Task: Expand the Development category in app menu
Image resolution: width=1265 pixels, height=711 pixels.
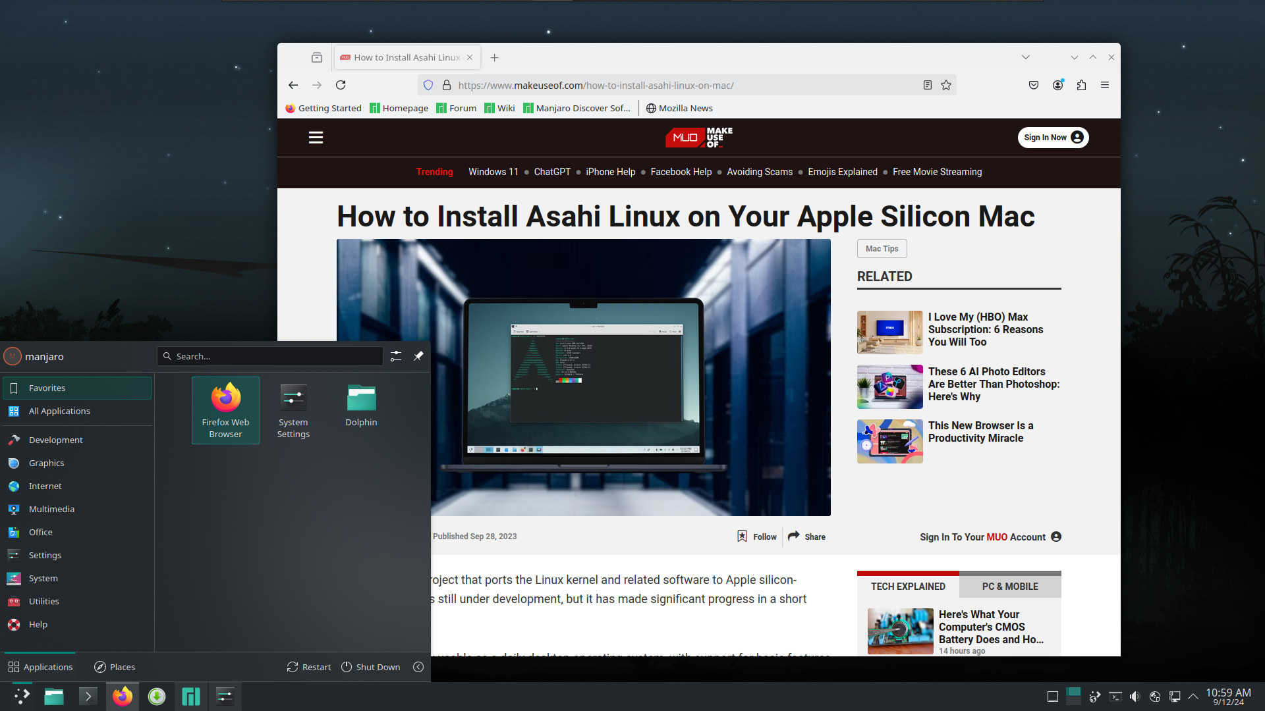Action: point(55,439)
